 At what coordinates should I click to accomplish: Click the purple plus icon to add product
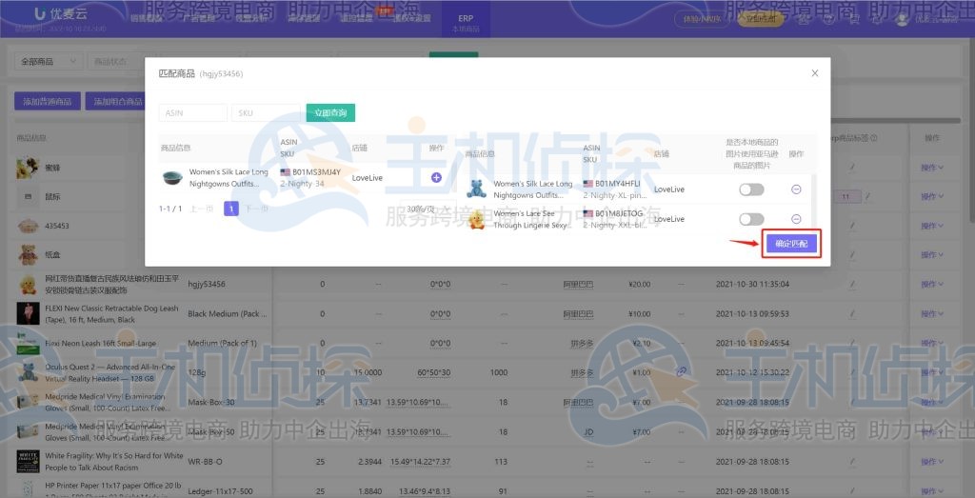click(436, 177)
